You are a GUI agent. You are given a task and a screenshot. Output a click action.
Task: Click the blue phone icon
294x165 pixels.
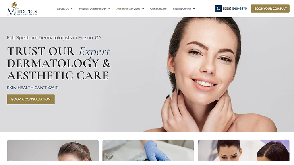point(218,8)
